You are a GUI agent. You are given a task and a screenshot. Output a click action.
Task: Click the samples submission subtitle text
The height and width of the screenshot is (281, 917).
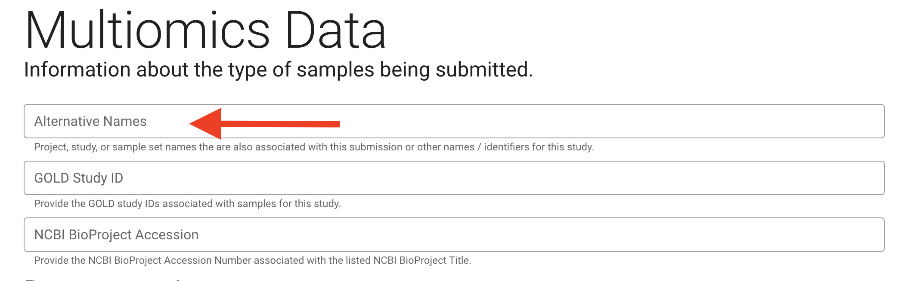click(x=279, y=69)
